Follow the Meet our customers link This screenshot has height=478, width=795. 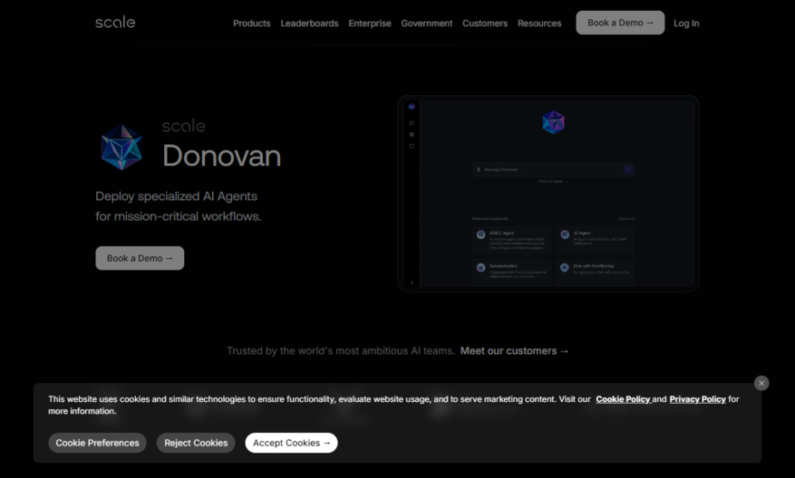[x=514, y=351]
